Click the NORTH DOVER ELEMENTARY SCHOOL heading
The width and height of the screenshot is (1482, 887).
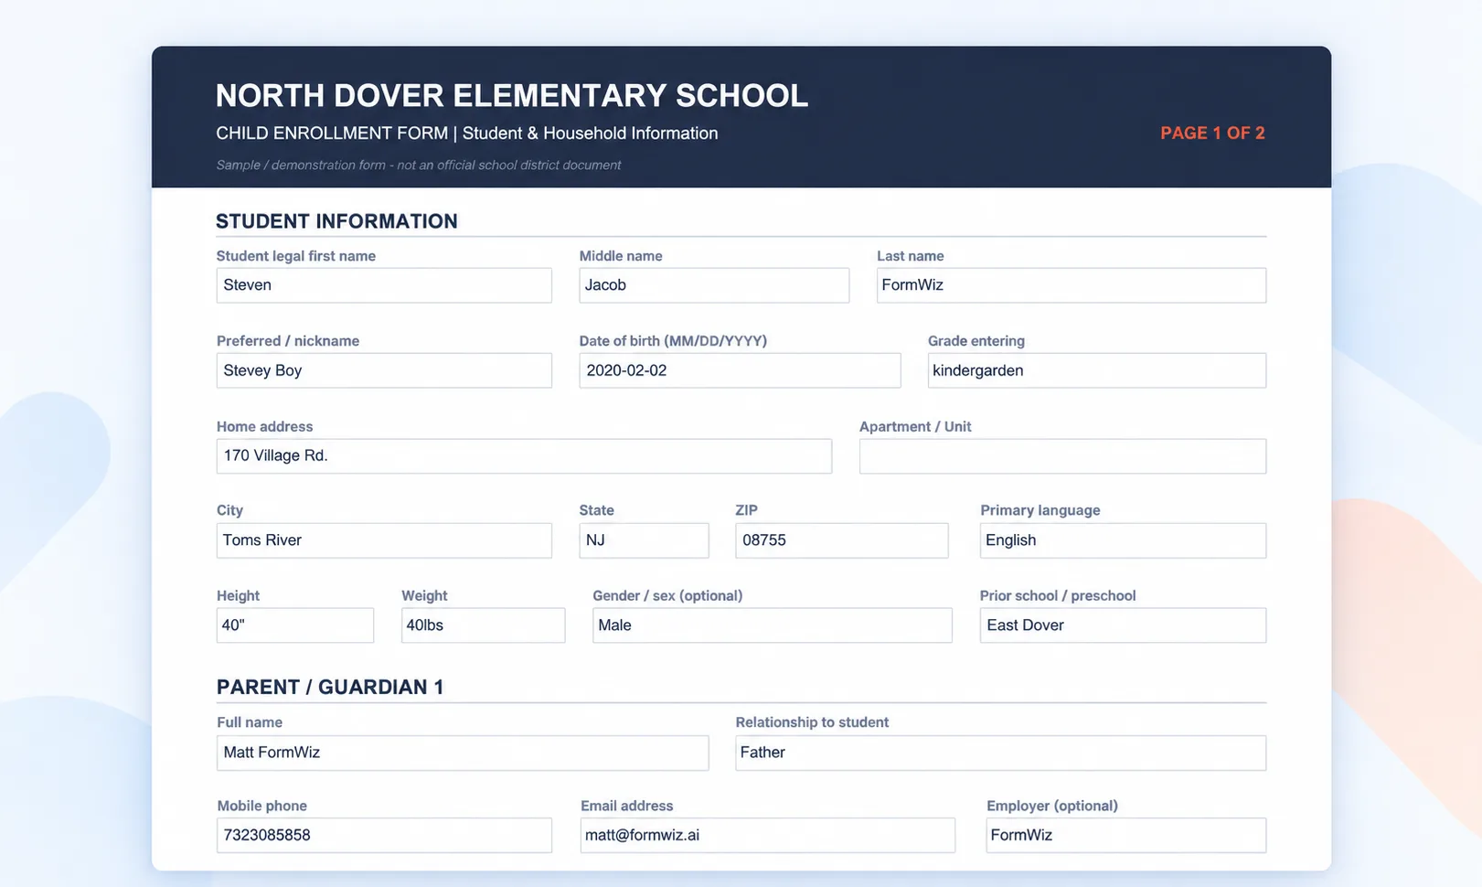(x=512, y=95)
